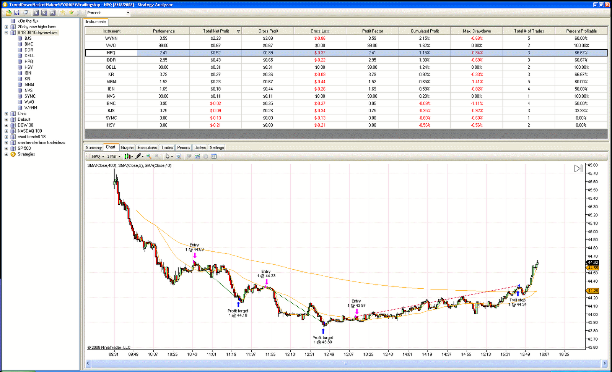The width and height of the screenshot is (612, 372).
Task: Pick the drawing pen tool on the chart
Action: 139,156
